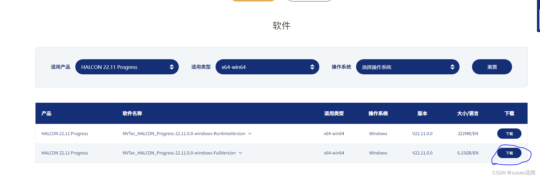Click the 下载 column header
540x178 pixels.
pos(509,113)
